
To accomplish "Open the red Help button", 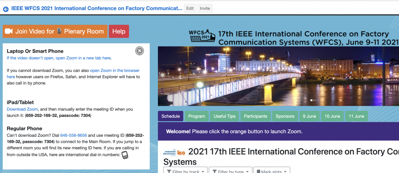I will point(119,31).
